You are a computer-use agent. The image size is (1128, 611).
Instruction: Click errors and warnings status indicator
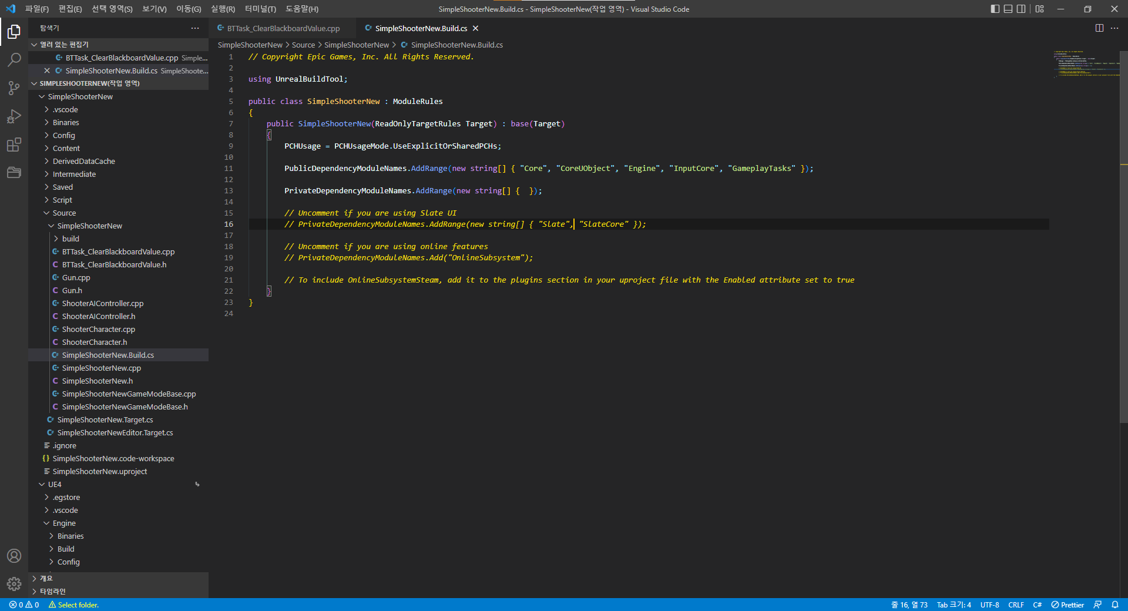click(x=24, y=605)
